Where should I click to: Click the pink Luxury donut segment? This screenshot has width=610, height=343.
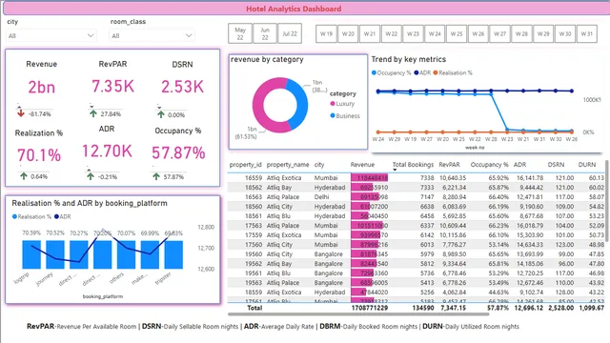click(258, 107)
